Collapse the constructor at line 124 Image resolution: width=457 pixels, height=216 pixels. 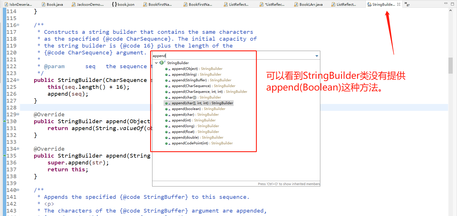[x=18, y=80]
